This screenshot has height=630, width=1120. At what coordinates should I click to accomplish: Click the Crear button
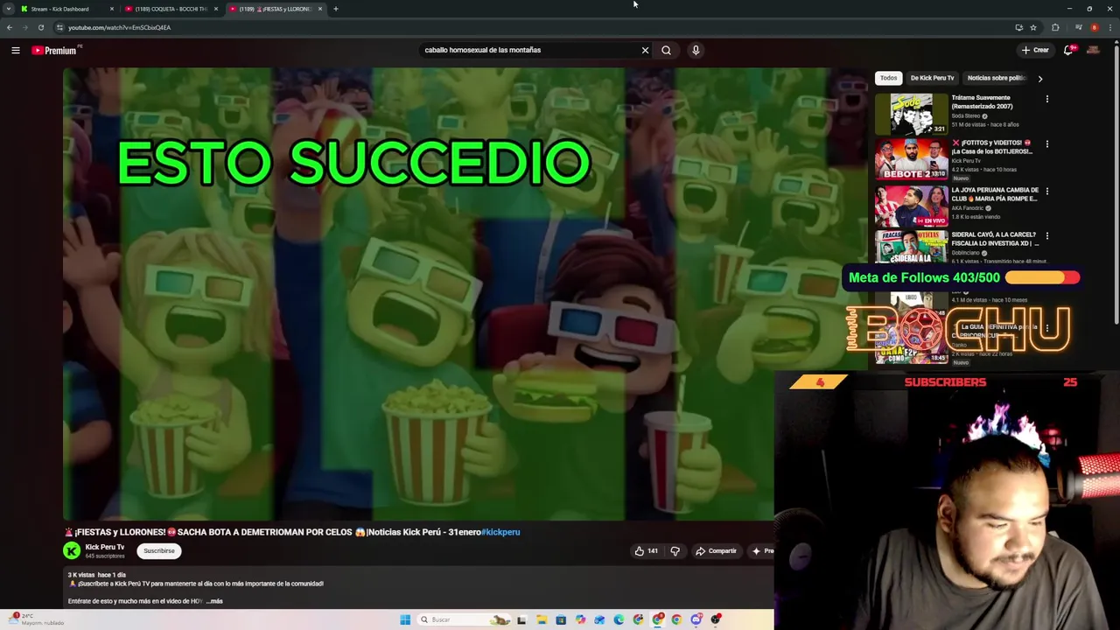click(1035, 50)
